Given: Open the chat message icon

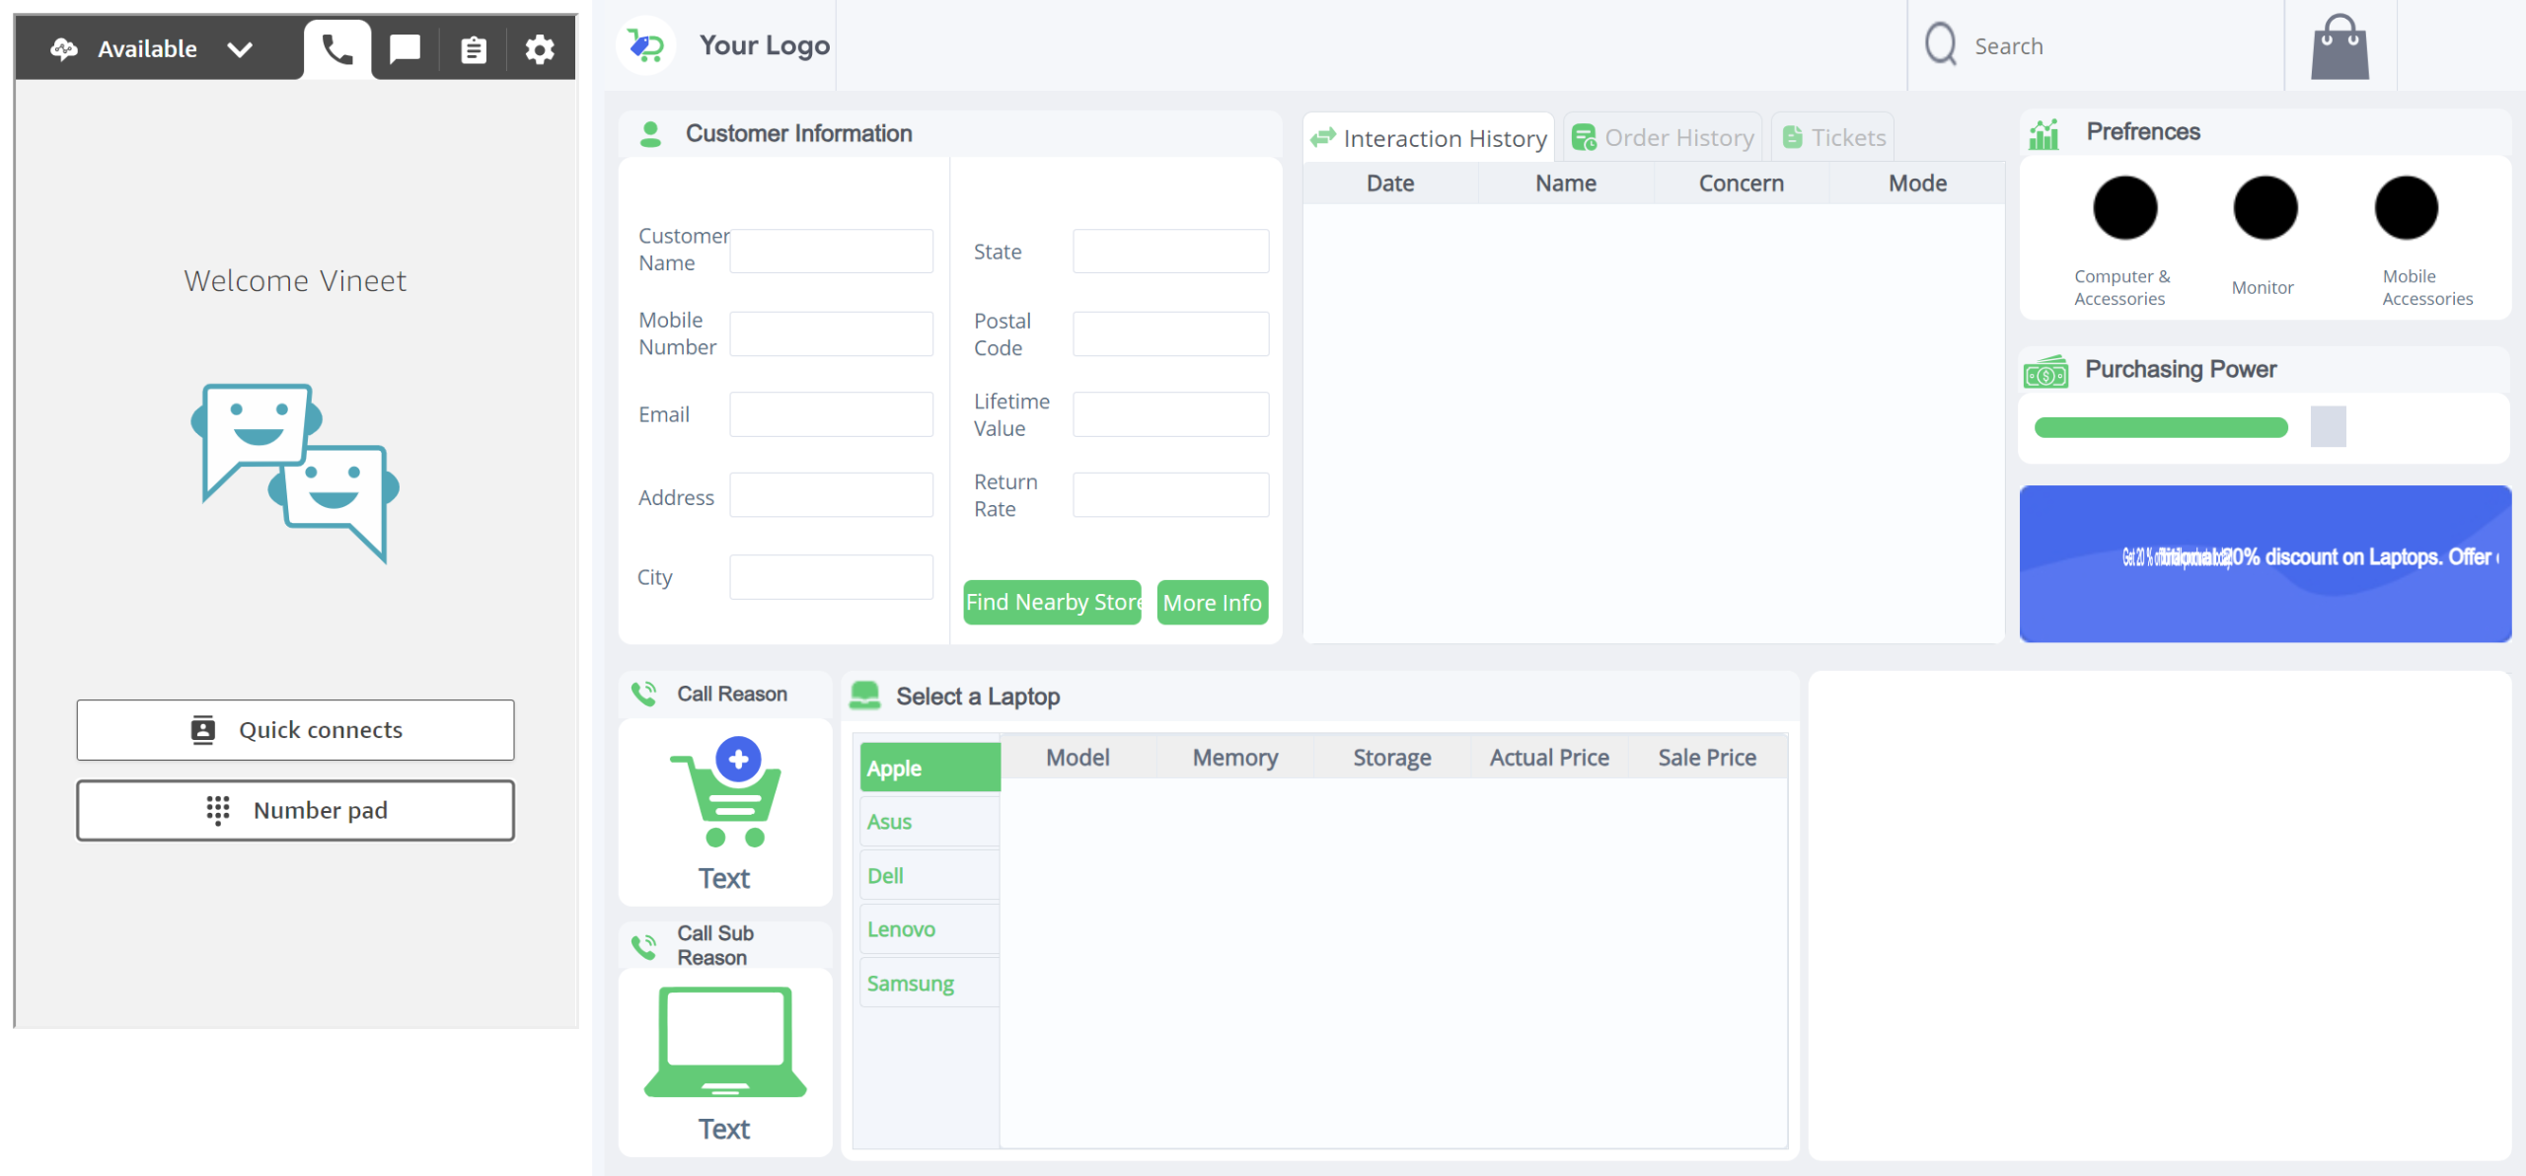Looking at the screenshot, I should click(405, 48).
